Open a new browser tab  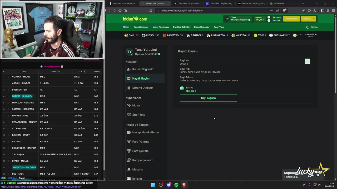pyautogui.click(x=303, y=3)
